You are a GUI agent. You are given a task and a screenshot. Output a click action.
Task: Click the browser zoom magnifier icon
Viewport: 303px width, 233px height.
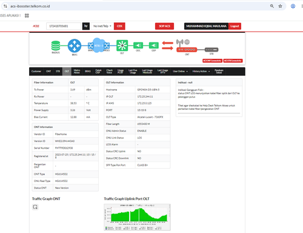point(272,6)
